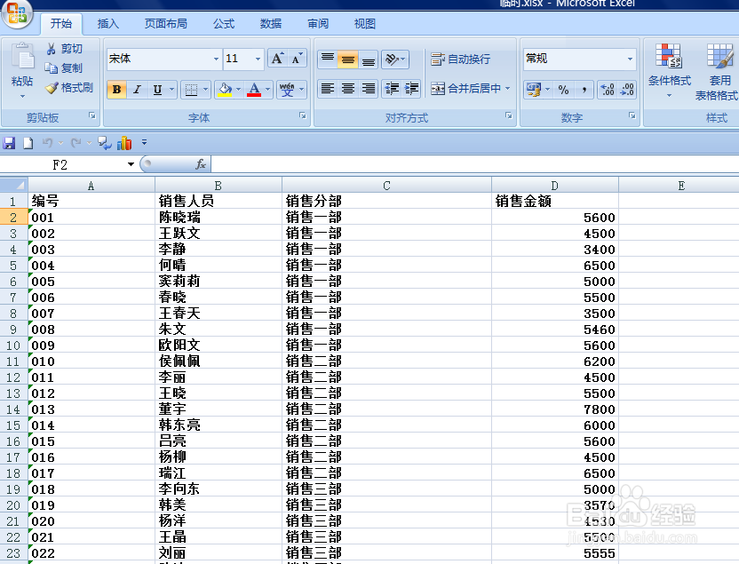Apply percent style format
The width and height of the screenshot is (739, 564).
(563, 89)
